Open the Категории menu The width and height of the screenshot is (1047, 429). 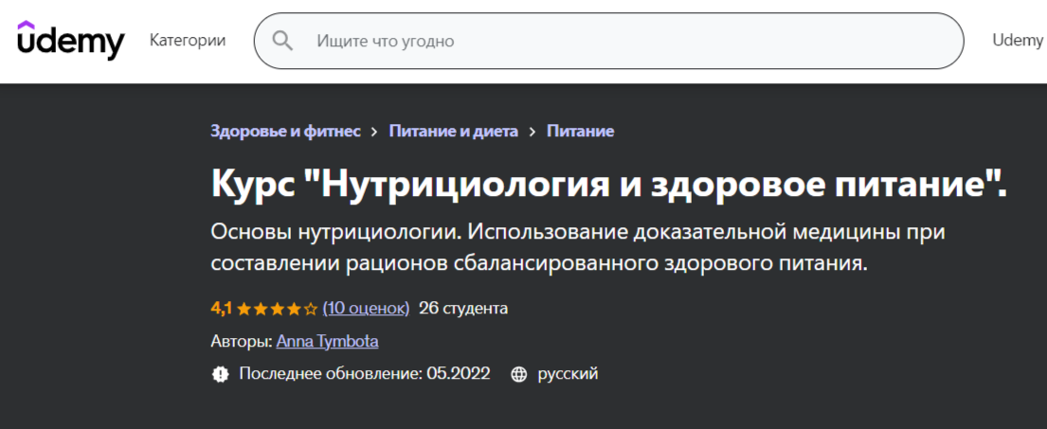(x=188, y=41)
